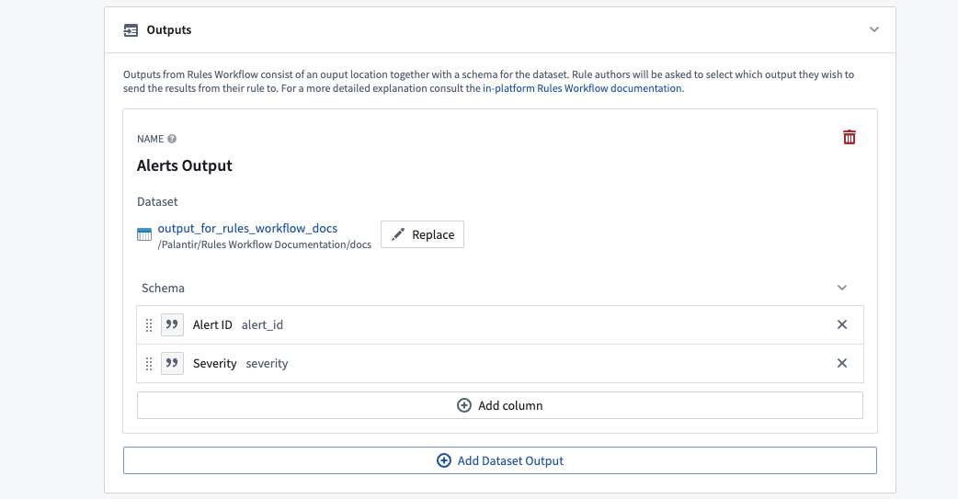Click the Add Dataset Output button

pyautogui.click(x=500, y=460)
